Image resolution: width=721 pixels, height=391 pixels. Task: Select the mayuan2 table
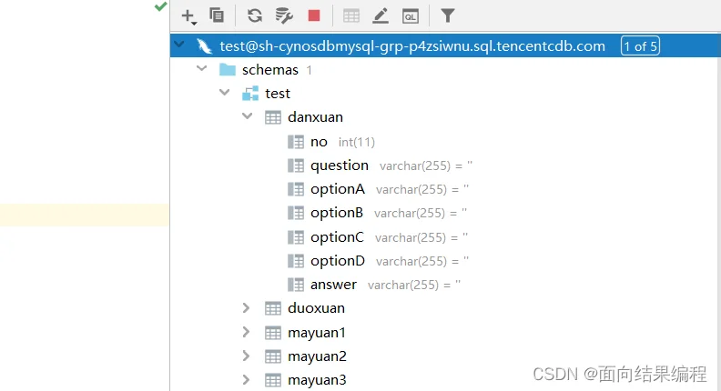pos(316,356)
